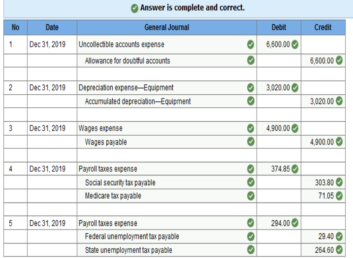Click check icon beside Medicare tax payable
This screenshot has width=353, height=258.
click(x=251, y=196)
